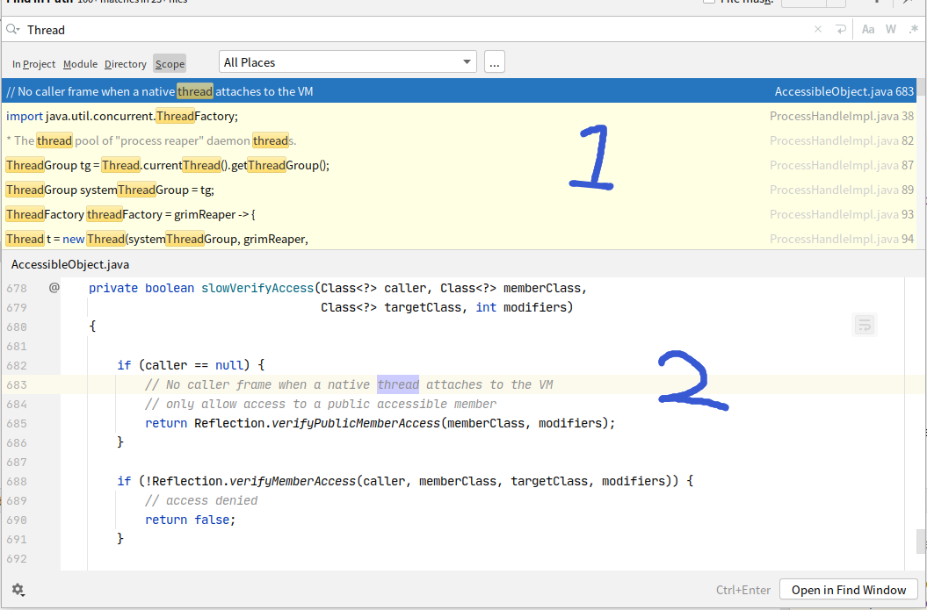Click the Thread search input field
This screenshot has width=927, height=610.
pos(414,30)
